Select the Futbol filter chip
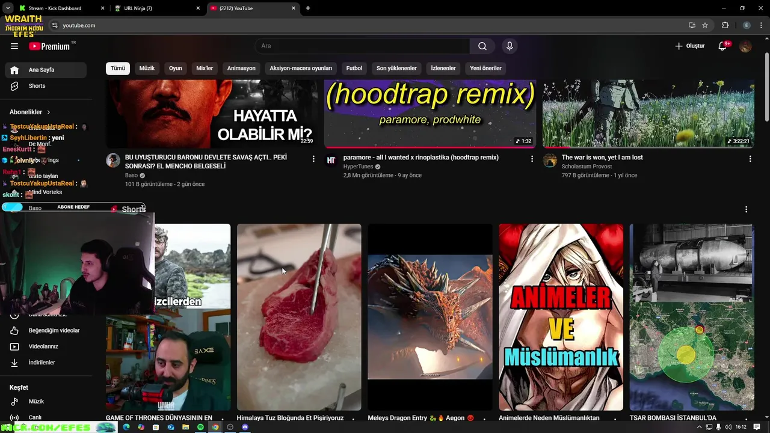 point(354,68)
